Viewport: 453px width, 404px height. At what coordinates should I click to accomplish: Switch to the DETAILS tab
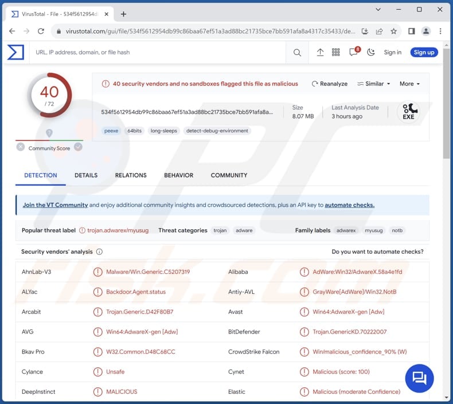[x=86, y=175]
